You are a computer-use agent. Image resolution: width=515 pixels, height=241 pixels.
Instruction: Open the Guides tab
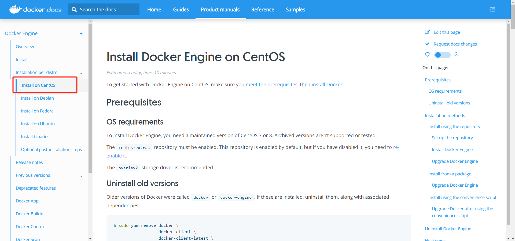(x=181, y=10)
